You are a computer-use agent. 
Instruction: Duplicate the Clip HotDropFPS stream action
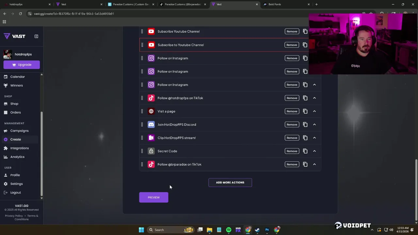click(x=305, y=138)
